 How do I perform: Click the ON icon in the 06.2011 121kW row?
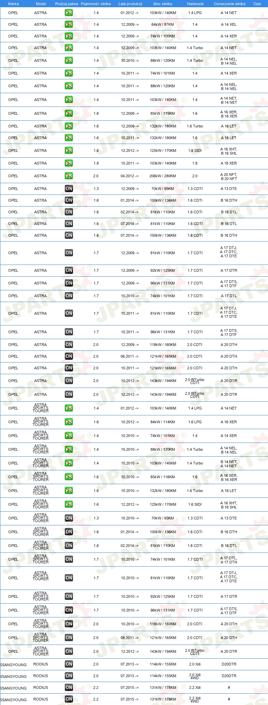(69, 356)
